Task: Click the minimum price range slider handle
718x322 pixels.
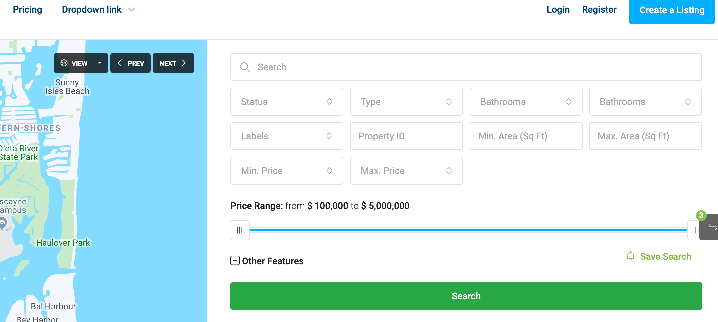Action: [240, 230]
